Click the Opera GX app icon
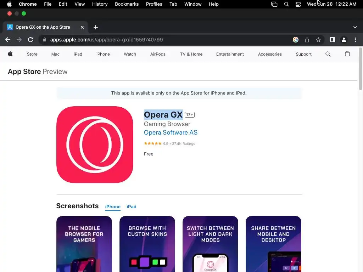This screenshot has height=272, width=363. click(95, 144)
